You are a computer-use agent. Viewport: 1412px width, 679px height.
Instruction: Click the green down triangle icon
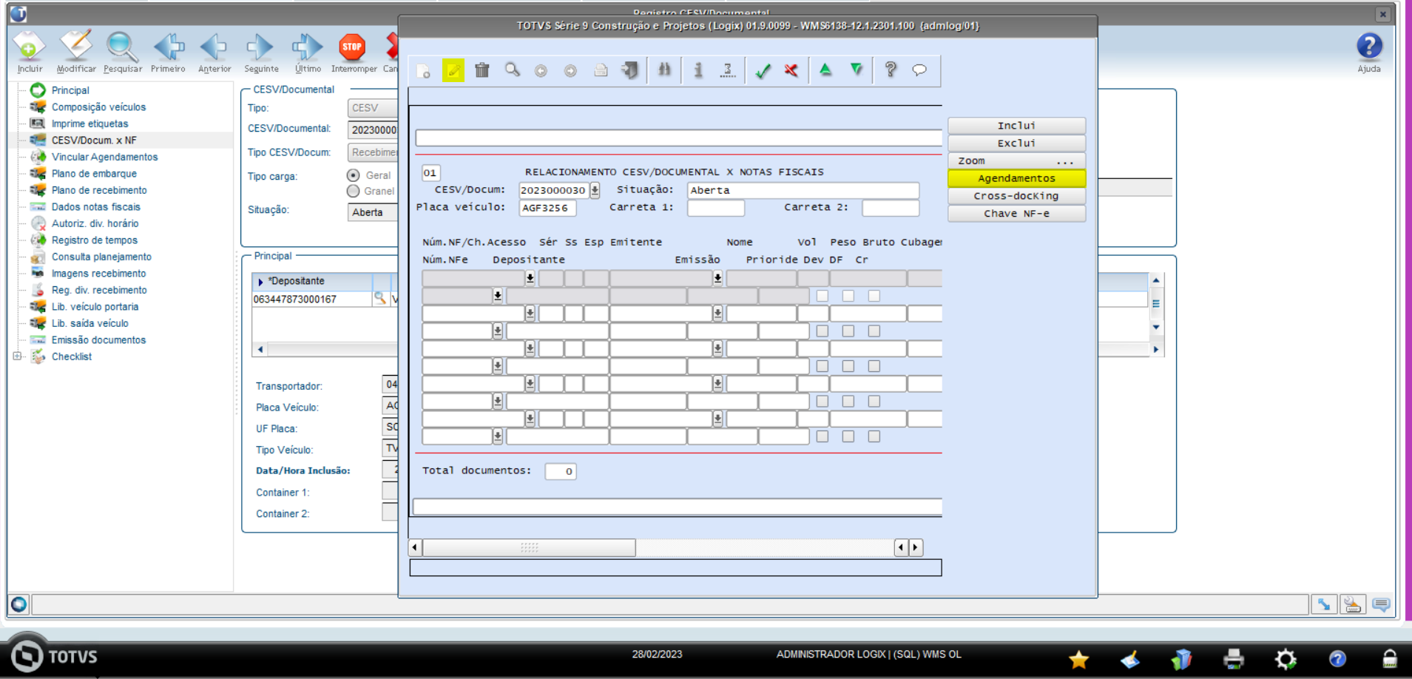(x=857, y=70)
